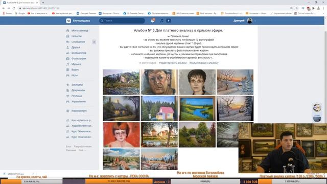Open the snowy mountains lake thumbnail
Image resolution: width=327 pixels, height=184 pixels.
159,159
